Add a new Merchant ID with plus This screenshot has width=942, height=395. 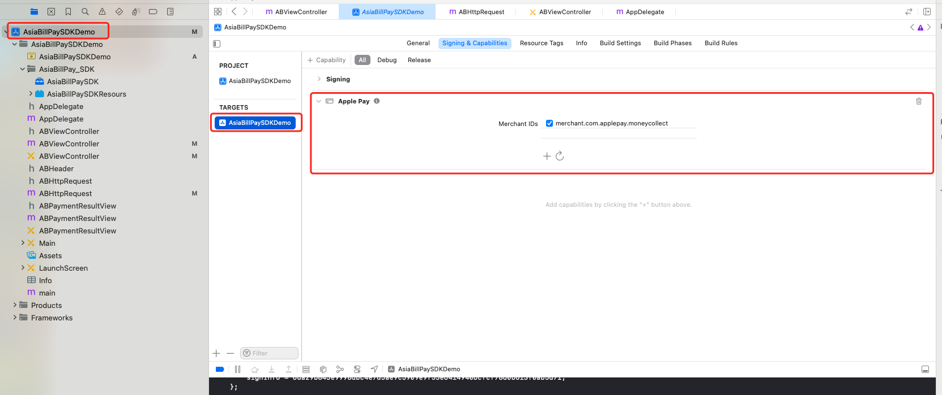[547, 156]
